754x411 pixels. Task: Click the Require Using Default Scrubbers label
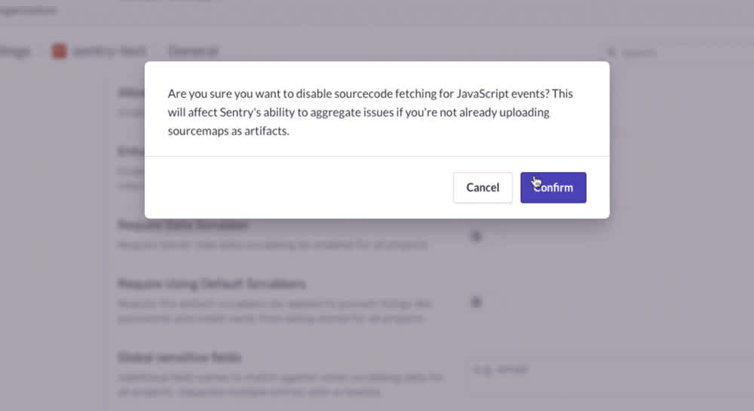[212, 284]
